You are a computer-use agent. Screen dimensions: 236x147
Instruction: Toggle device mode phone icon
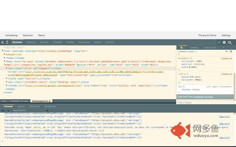point(7,42)
